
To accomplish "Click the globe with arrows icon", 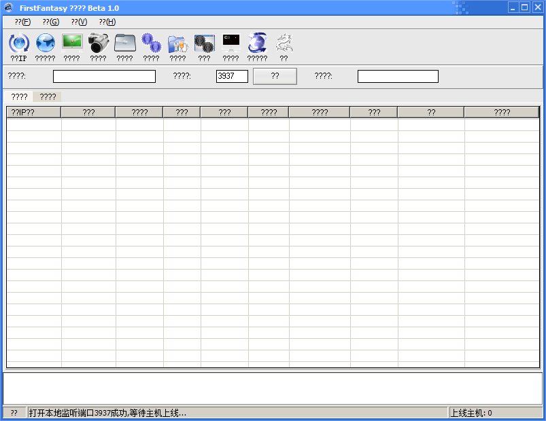I will [257, 43].
